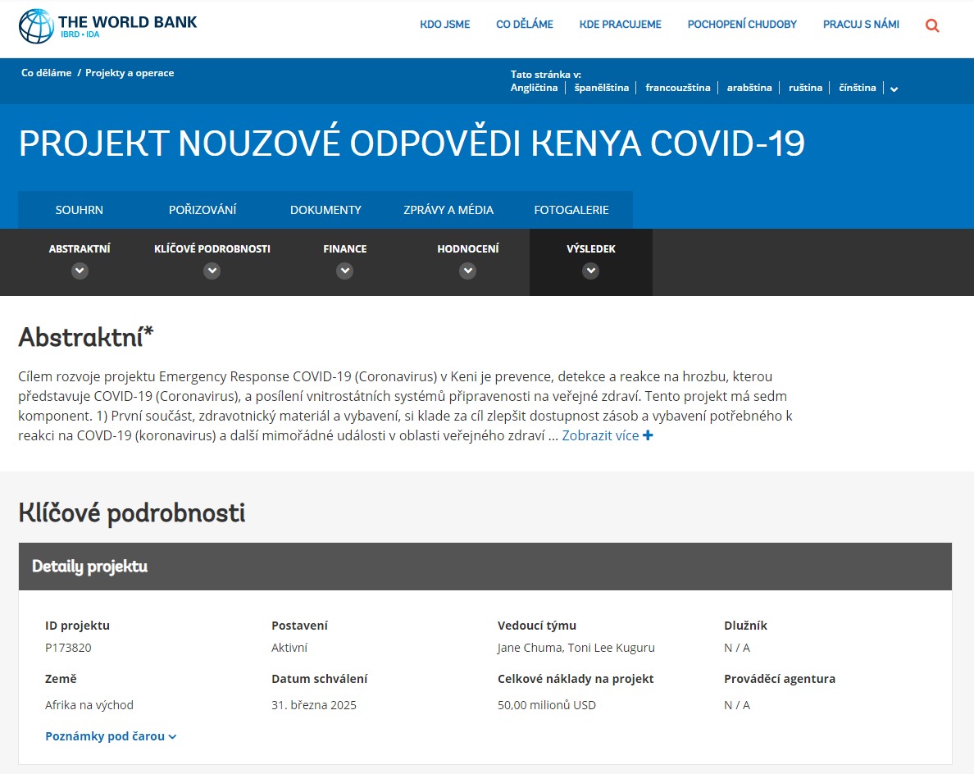974x774 pixels.
Task: Expand Poznámky pod čarou footnotes
Action: pos(111,736)
